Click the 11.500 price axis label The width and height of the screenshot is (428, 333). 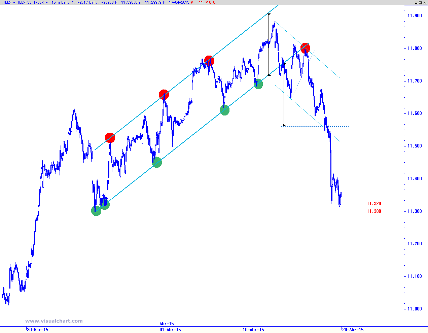pyautogui.click(x=414, y=146)
